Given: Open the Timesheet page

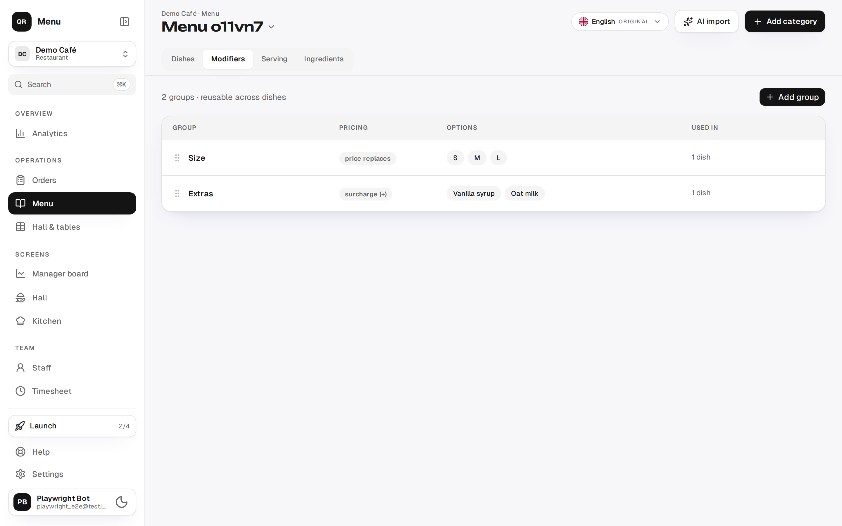Looking at the screenshot, I should click(x=72, y=391).
